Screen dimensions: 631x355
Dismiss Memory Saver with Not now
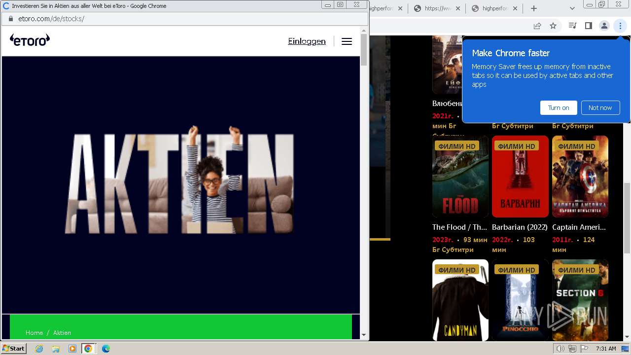[600, 107]
